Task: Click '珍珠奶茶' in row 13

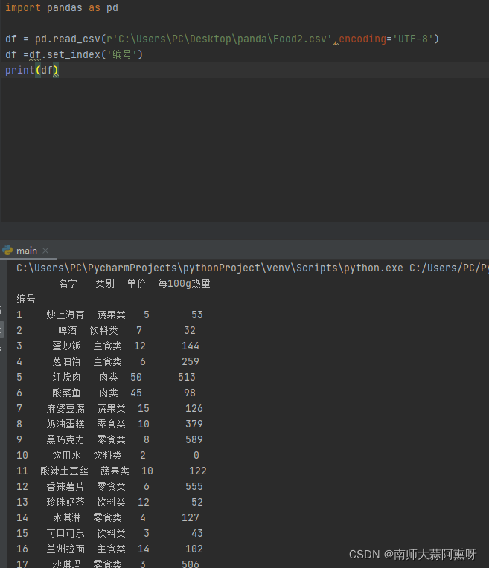Action: tap(65, 502)
